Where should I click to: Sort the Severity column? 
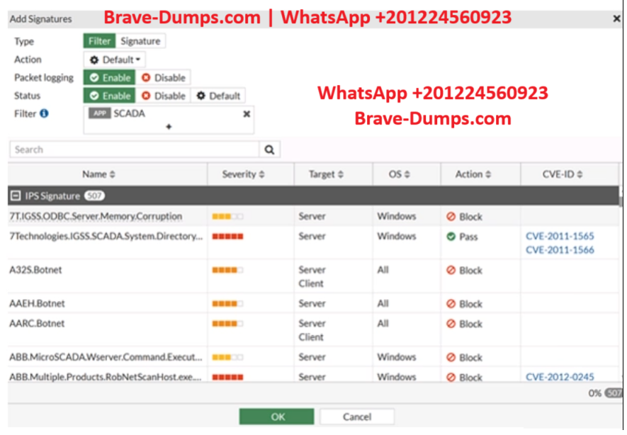(x=261, y=174)
